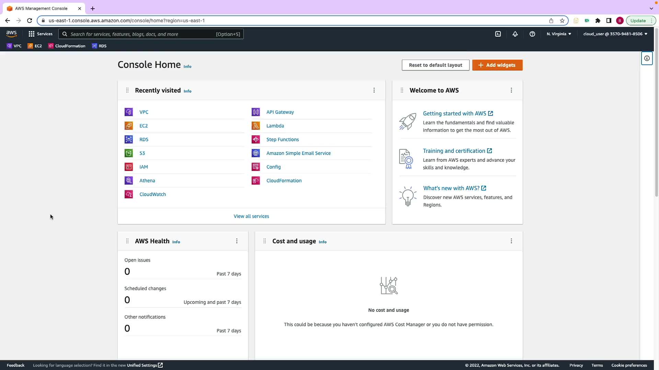Viewport: 659px width, 370px height.
Task: Open the Cost and usage widget options menu
Action: (x=511, y=241)
